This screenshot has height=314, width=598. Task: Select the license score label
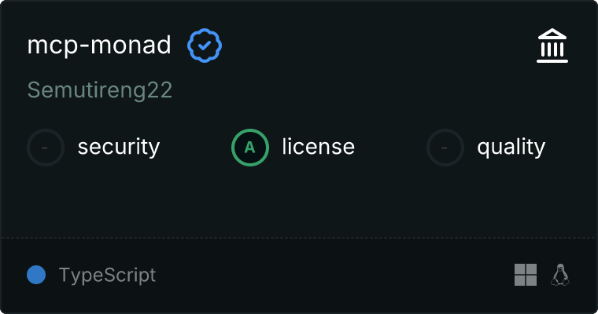(318, 147)
